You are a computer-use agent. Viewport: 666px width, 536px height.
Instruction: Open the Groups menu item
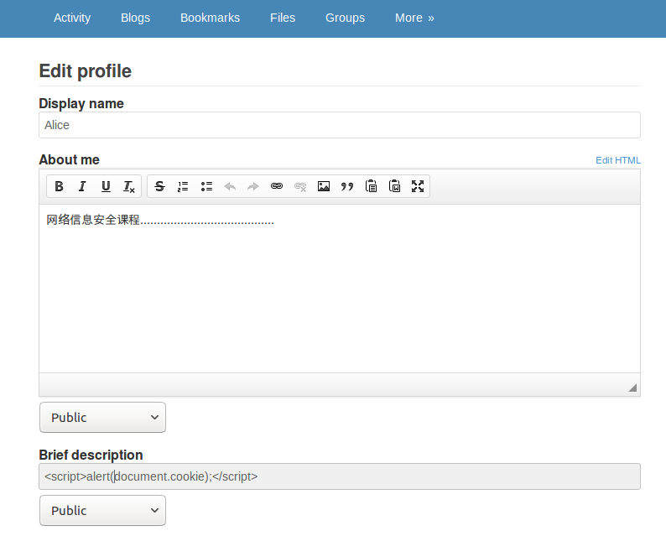345,18
